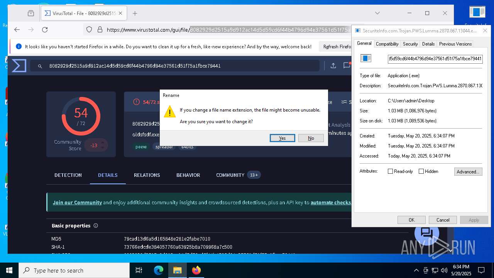Click the file name field in Properties
This screenshot has height=278, width=494.
pos(435,59)
